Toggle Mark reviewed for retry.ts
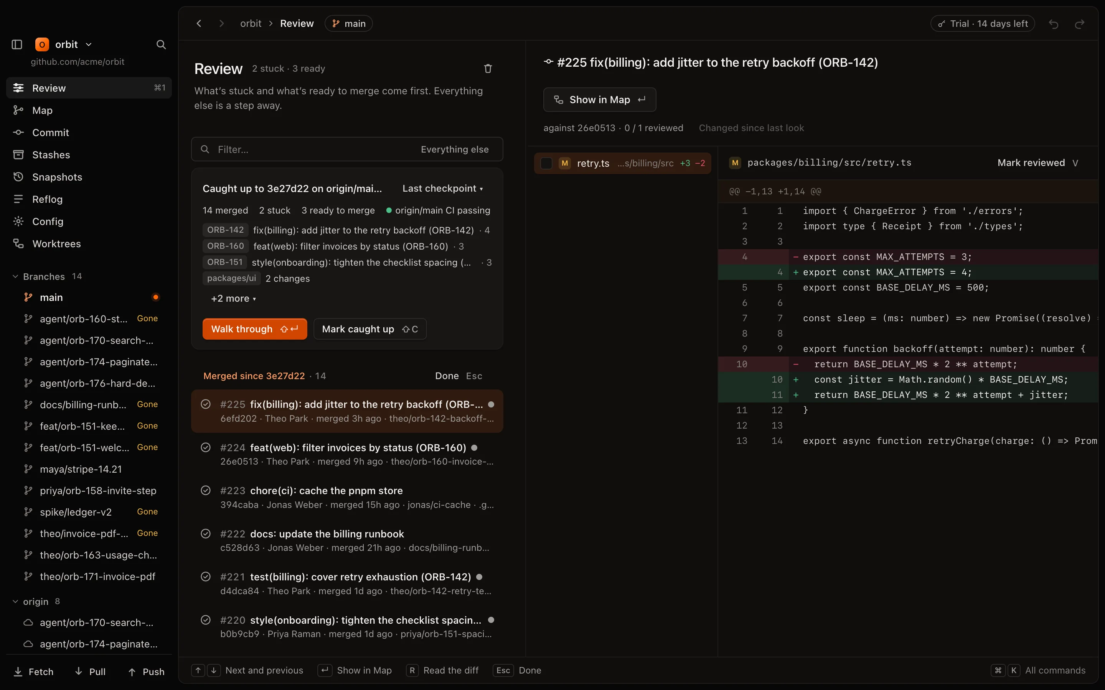1105x690 pixels. click(1037, 163)
